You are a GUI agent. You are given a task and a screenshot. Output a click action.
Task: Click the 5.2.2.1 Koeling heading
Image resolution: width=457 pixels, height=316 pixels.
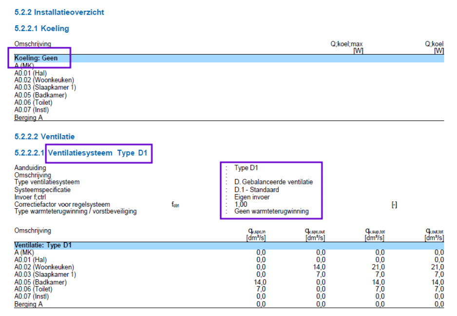pyautogui.click(x=41, y=28)
